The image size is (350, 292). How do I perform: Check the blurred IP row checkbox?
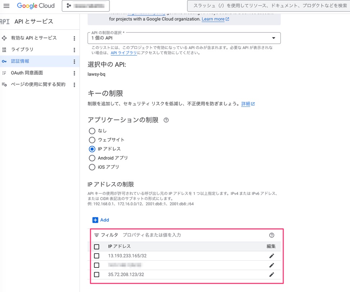pos(97,265)
